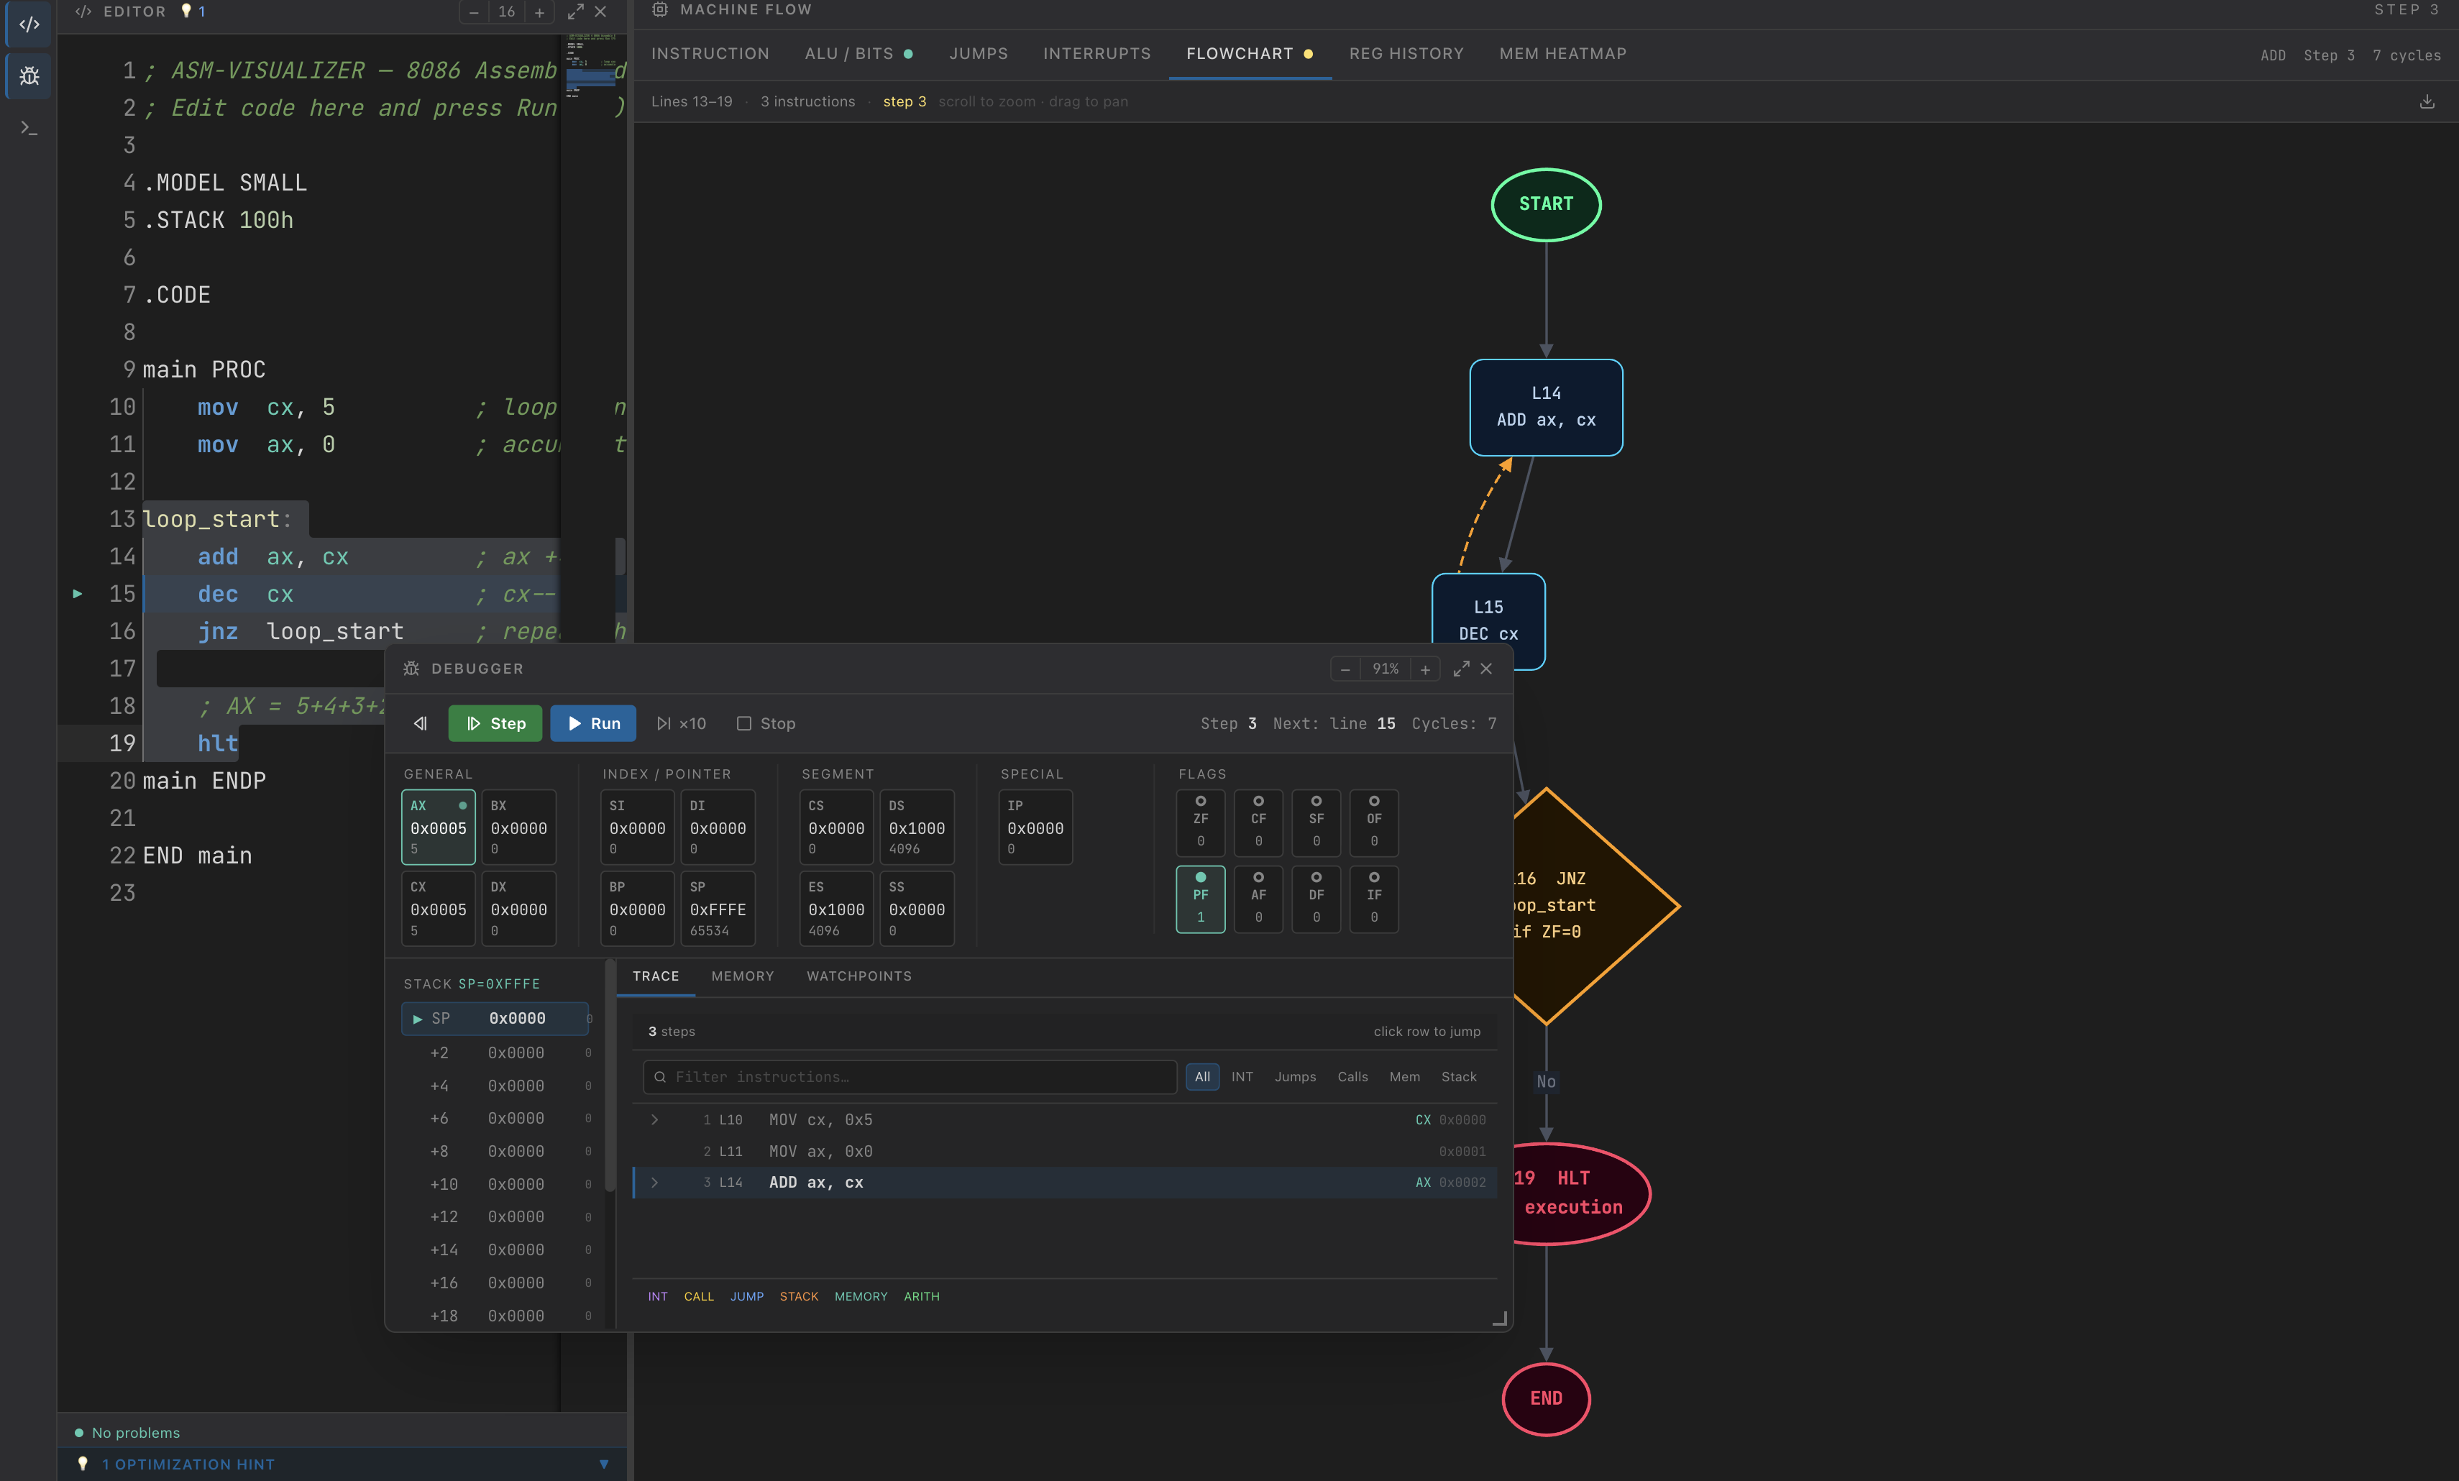Image resolution: width=2459 pixels, height=1481 pixels.
Task: Open the WATCHPOINTS tab
Action: [859, 976]
